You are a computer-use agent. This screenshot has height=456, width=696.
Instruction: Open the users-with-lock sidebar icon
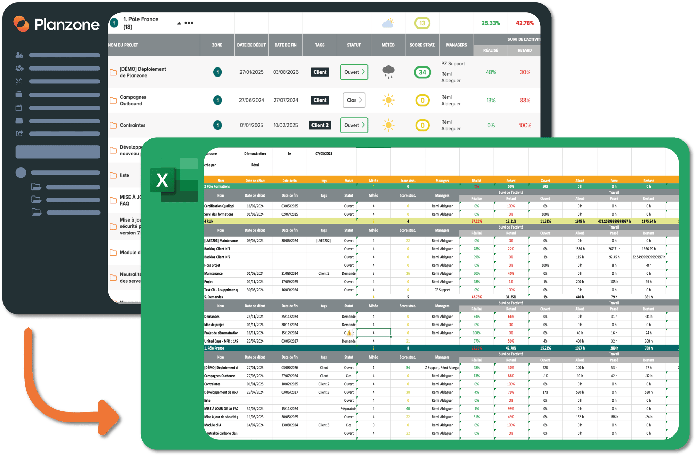19,55
